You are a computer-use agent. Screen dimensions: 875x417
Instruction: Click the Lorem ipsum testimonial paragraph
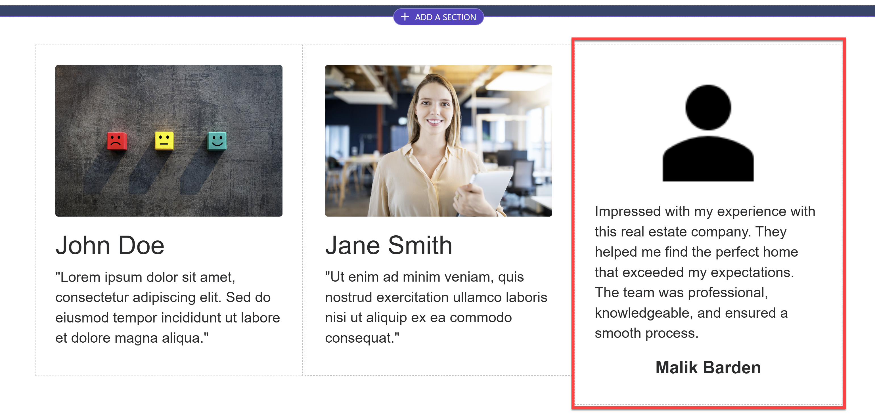click(168, 307)
